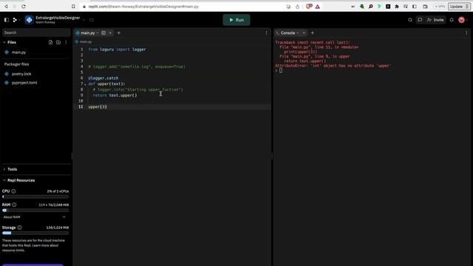473x266 pixels.
Task: Close the main.py tab
Action: click(110, 33)
